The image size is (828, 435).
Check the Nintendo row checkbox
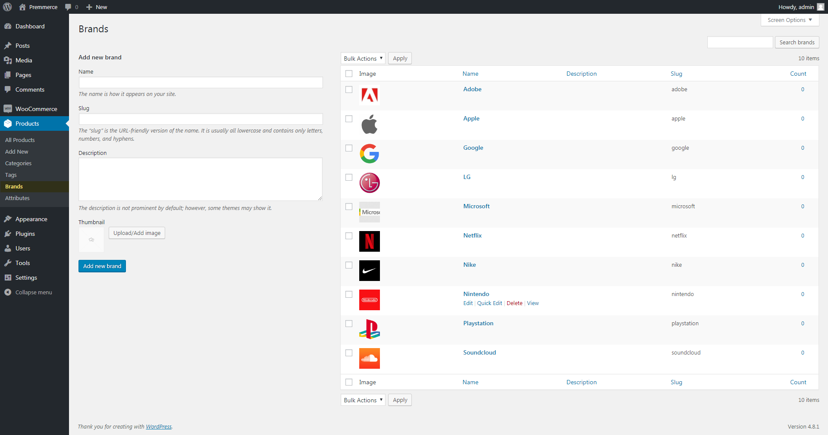point(349,294)
